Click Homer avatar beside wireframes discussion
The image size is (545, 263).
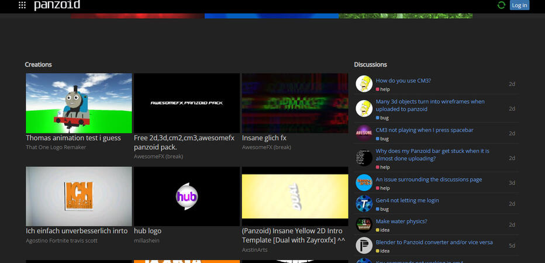(x=364, y=108)
